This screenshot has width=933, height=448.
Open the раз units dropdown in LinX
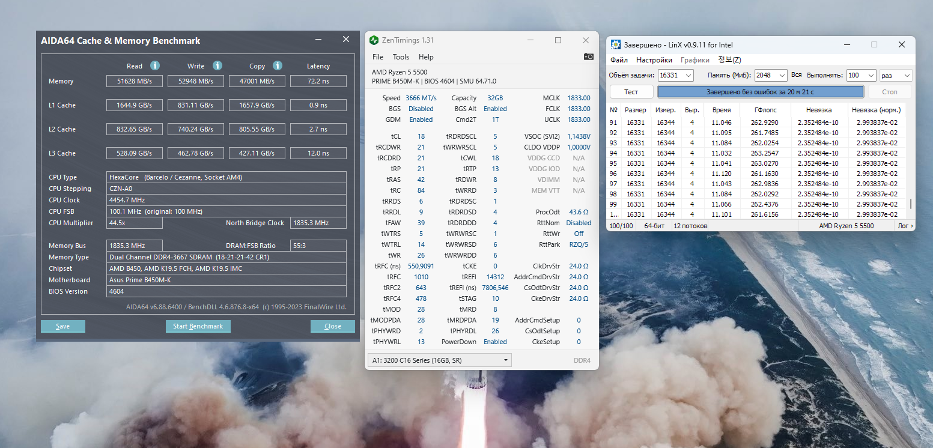[x=896, y=75]
